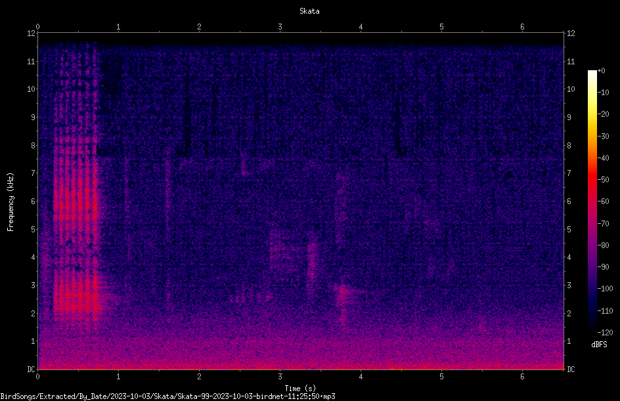The width and height of the screenshot is (620, 401).
Task: Click the "1" tick on the top time axis
Action: click(x=118, y=27)
